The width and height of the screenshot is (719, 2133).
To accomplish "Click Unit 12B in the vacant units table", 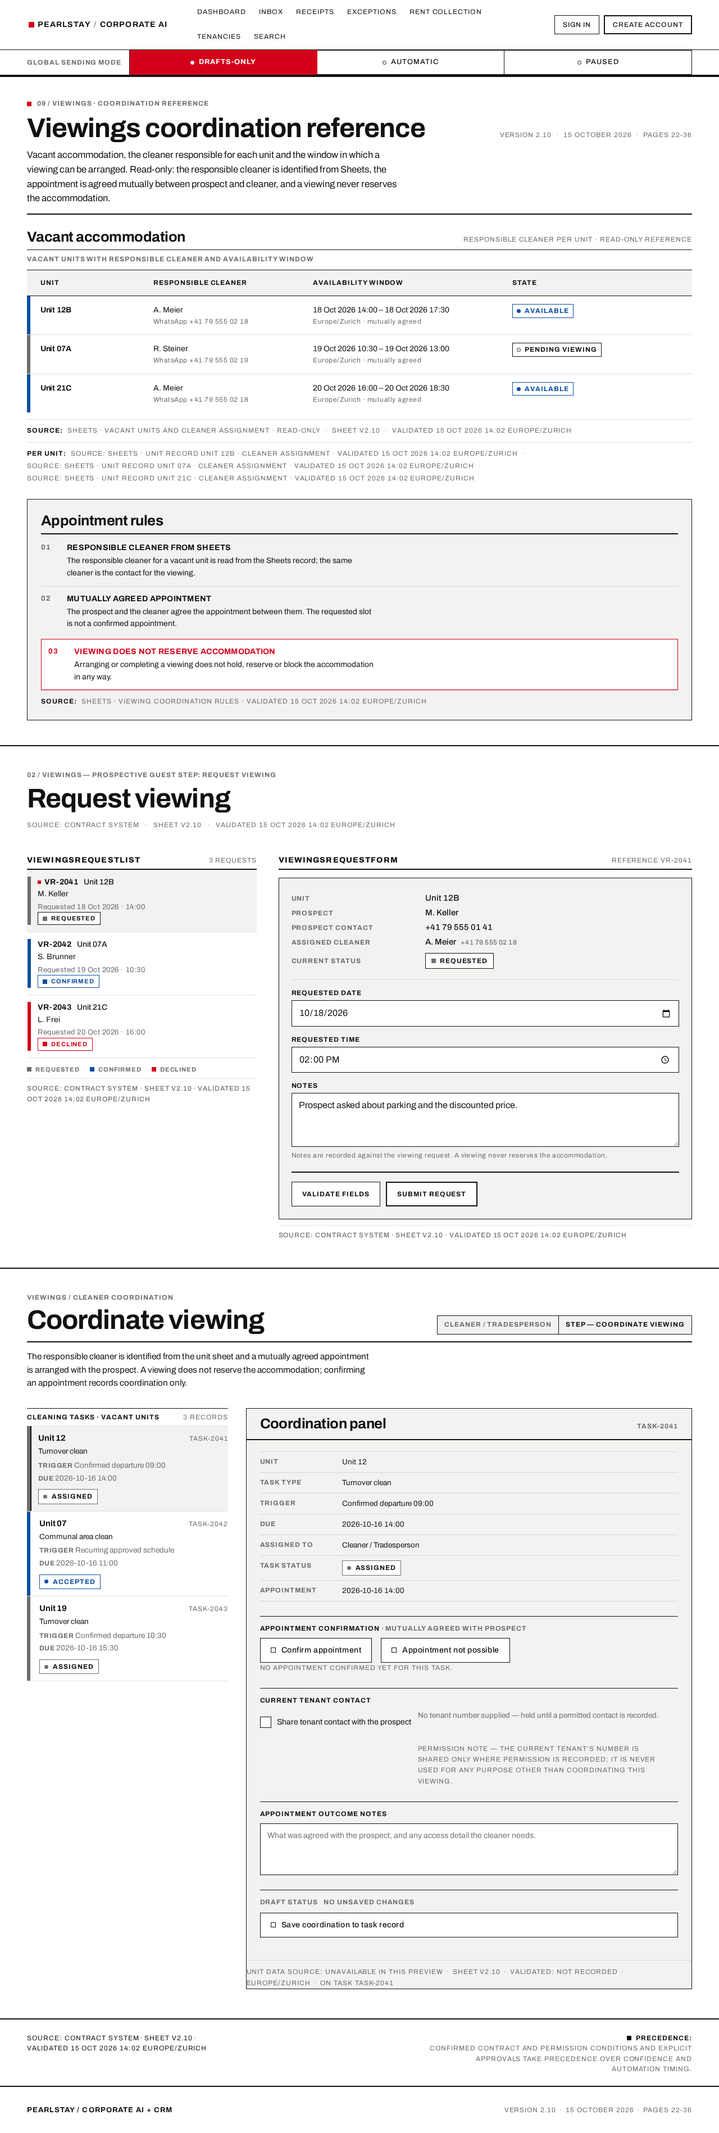I will tap(56, 310).
